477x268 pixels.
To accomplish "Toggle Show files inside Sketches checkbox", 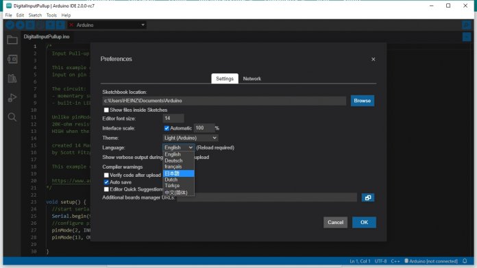I will click(x=106, y=110).
